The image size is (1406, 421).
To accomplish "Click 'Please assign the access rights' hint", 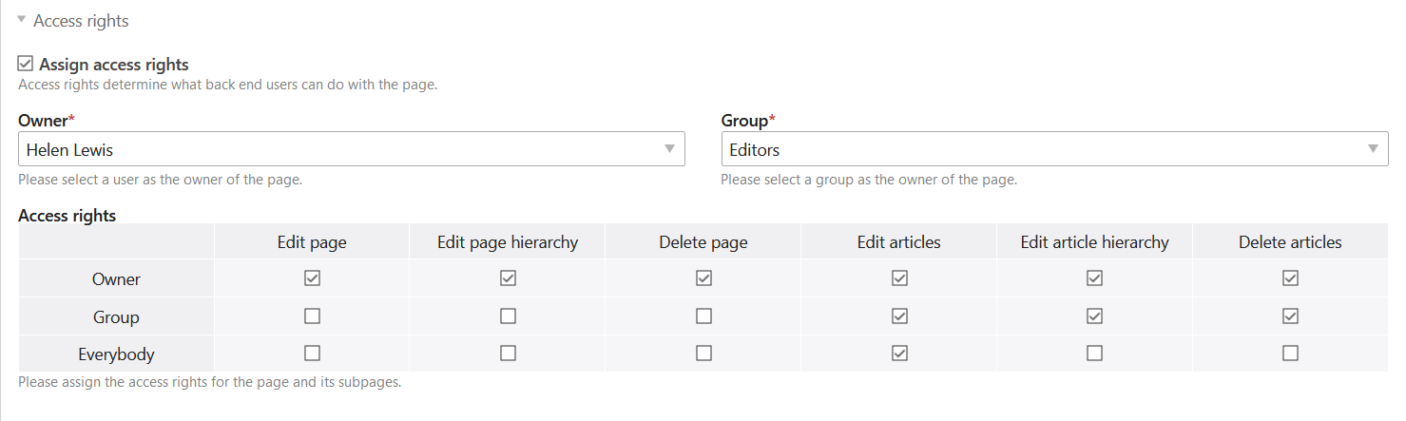I will 209,383.
